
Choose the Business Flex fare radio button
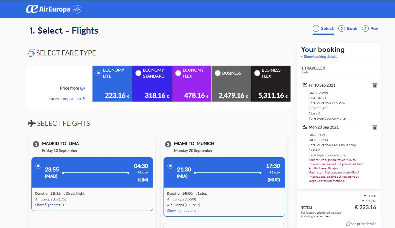257,73
